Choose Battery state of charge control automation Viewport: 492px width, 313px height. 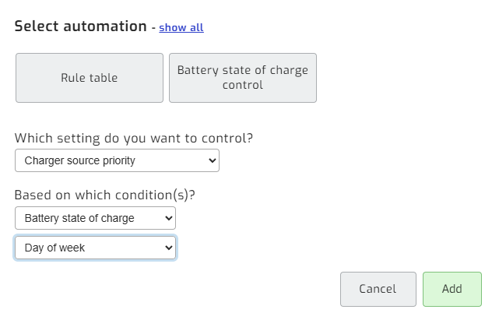pos(243,78)
